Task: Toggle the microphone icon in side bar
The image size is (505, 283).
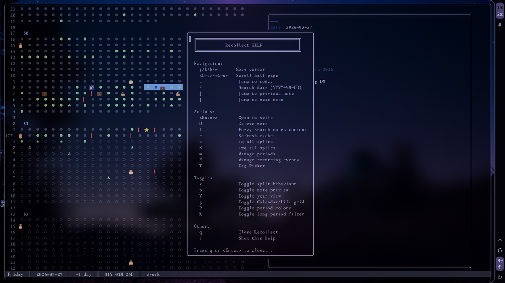Action: [x=500, y=267]
